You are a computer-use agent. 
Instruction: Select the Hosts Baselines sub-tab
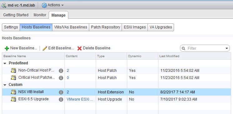pos(36,27)
